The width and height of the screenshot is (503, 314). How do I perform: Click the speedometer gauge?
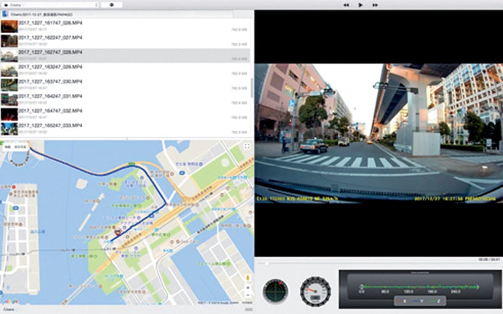[315, 291]
